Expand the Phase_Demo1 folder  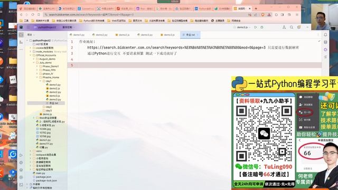click(x=37, y=66)
